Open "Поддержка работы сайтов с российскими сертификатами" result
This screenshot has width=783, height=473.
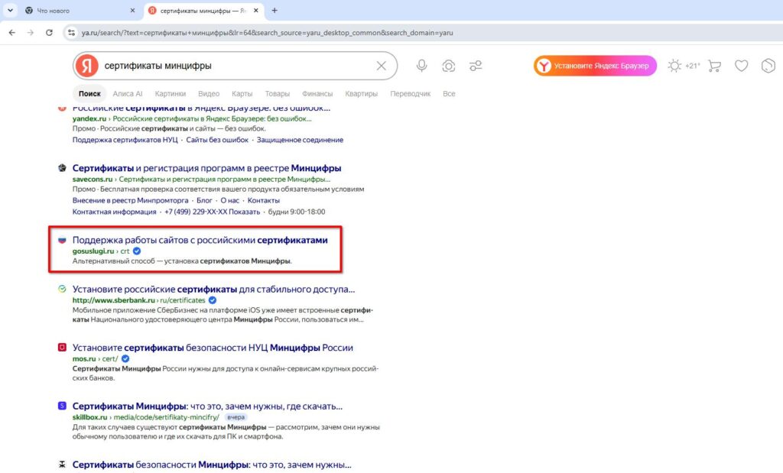pyautogui.click(x=200, y=240)
